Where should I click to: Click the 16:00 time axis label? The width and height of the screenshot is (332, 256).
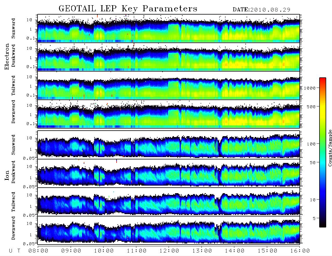(300, 251)
